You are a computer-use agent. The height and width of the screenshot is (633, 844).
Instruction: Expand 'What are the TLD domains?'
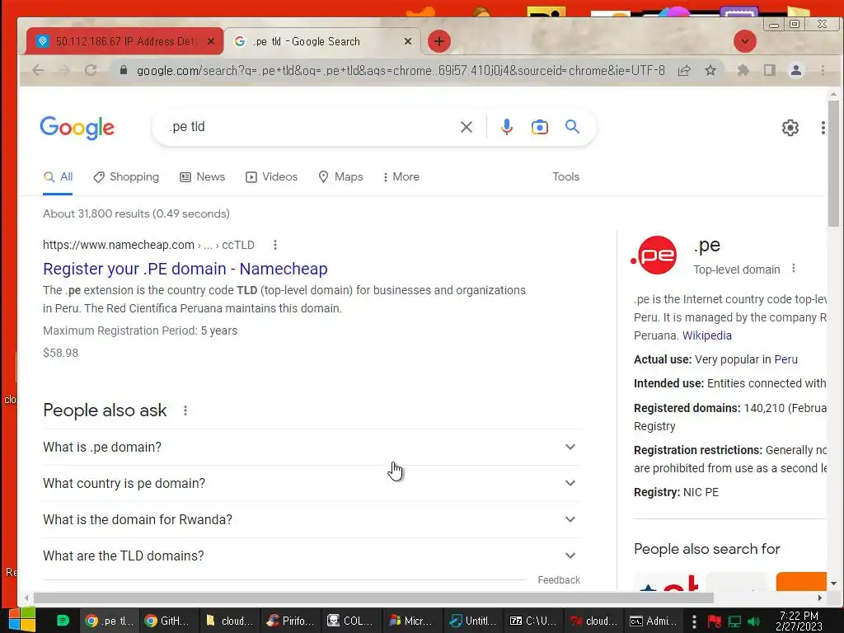click(311, 556)
